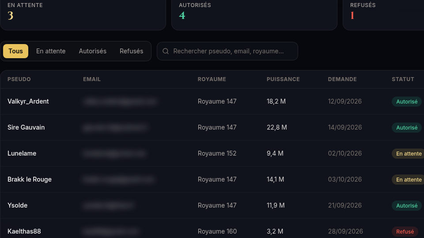Click the 3,2 M power value
The width and height of the screenshot is (424, 238).
(275, 231)
